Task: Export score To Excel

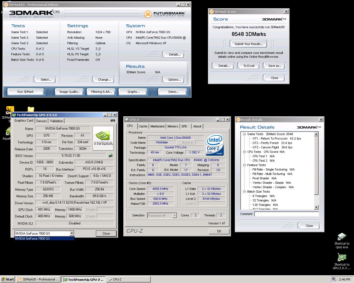Action: 249,66
